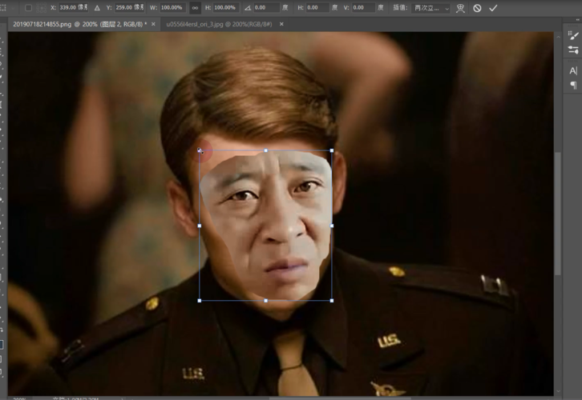Click the Y position field 259.00
582x400 pixels.
(129, 8)
